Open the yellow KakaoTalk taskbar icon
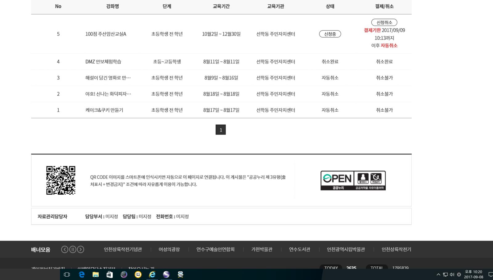Image resolution: width=493 pixels, height=280 pixels. tap(138, 274)
